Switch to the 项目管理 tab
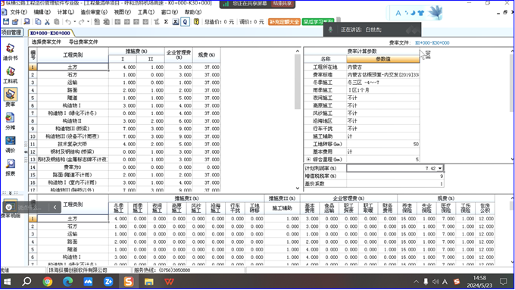This screenshot has height=290, width=515. coord(11,33)
